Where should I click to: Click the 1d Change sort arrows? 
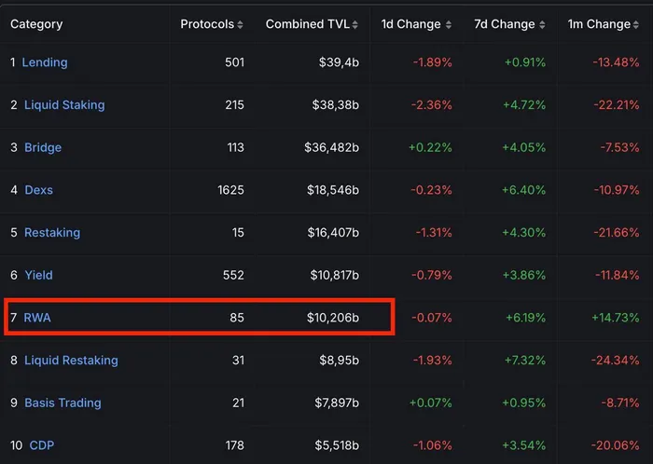pyautogui.click(x=449, y=25)
